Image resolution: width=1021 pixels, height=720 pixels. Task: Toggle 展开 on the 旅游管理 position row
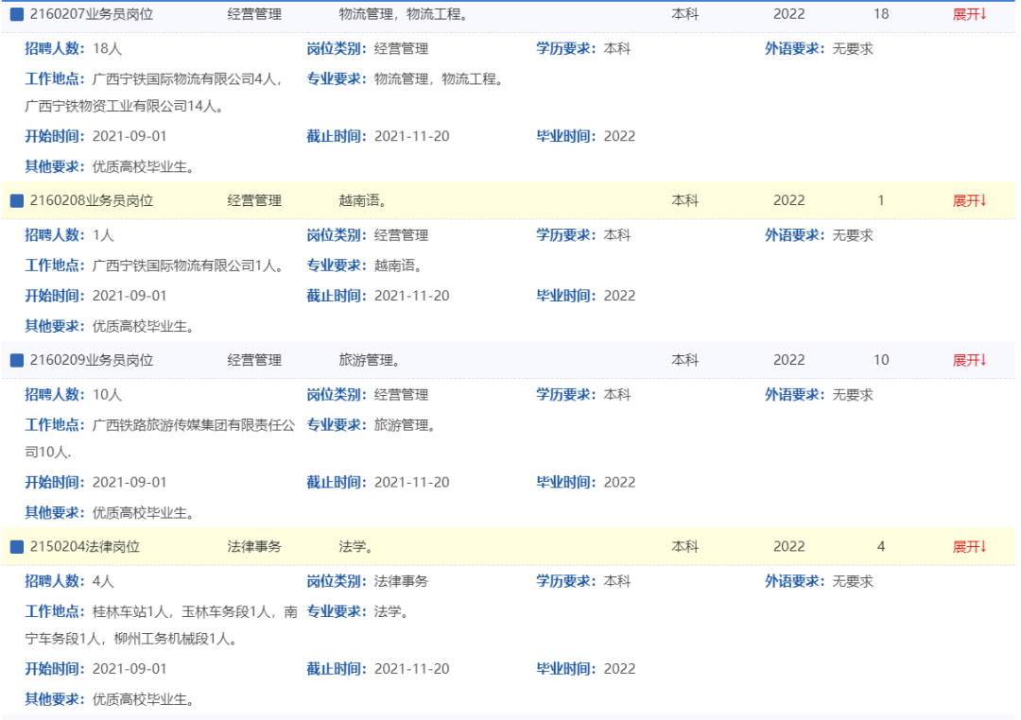(x=969, y=360)
